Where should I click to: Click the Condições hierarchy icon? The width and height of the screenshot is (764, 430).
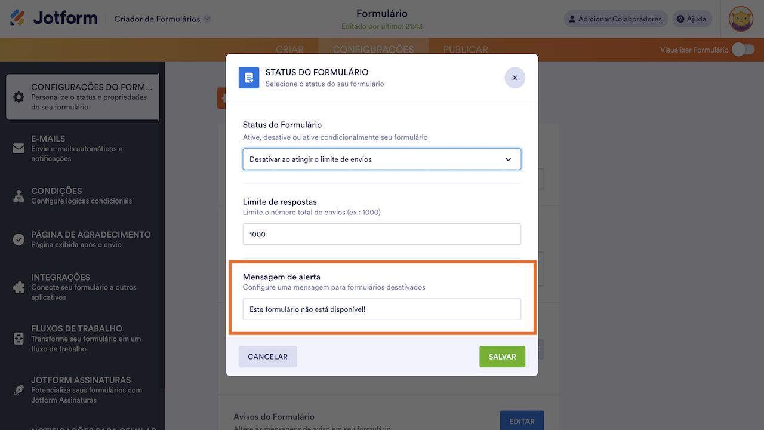(19, 195)
